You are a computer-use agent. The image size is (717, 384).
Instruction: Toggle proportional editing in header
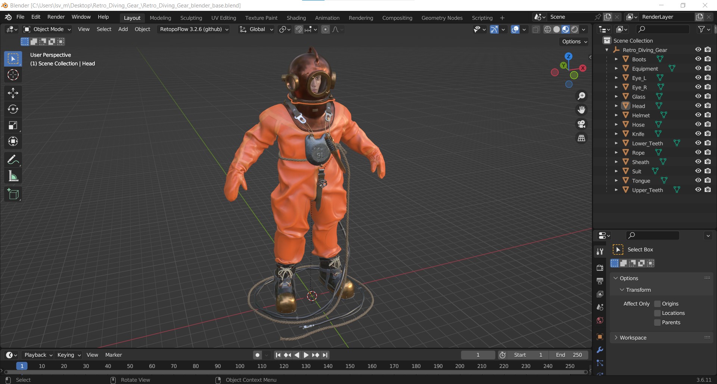pyautogui.click(x=326, y=29)
